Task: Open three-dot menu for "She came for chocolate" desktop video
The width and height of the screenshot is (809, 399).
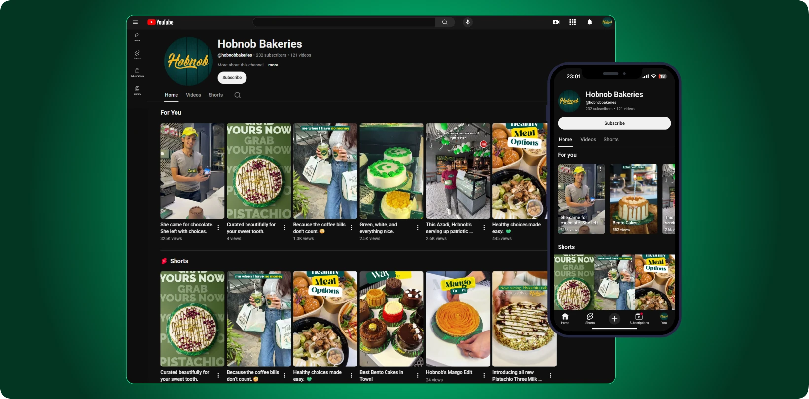Action: [218, 228]
